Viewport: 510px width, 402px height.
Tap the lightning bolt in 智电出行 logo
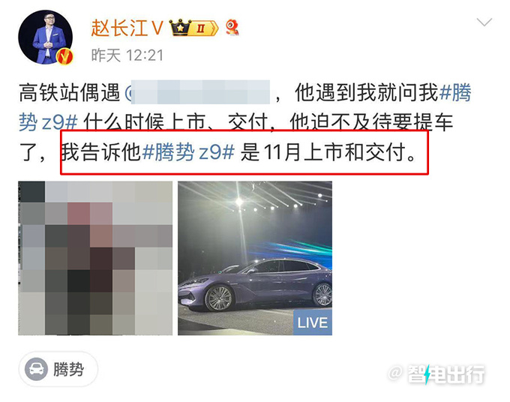(x=427, y=374)
